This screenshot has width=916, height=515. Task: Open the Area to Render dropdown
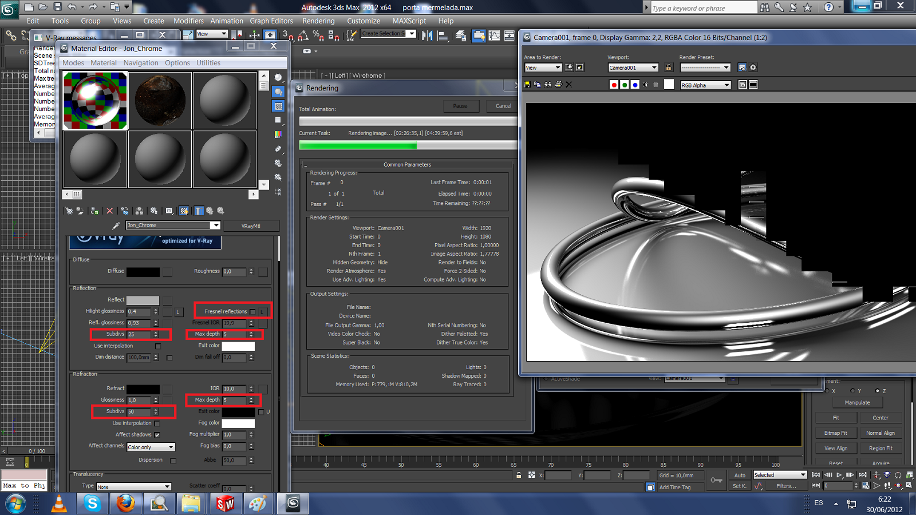(x=543, y=68)
